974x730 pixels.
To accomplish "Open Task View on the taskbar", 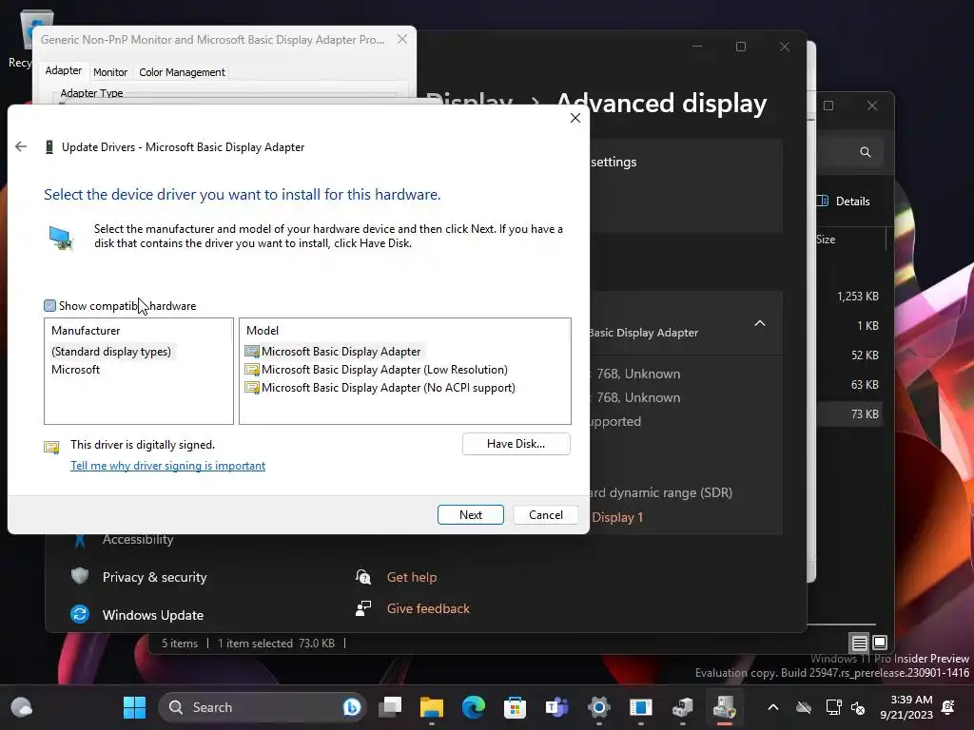I will click(391, 707).
